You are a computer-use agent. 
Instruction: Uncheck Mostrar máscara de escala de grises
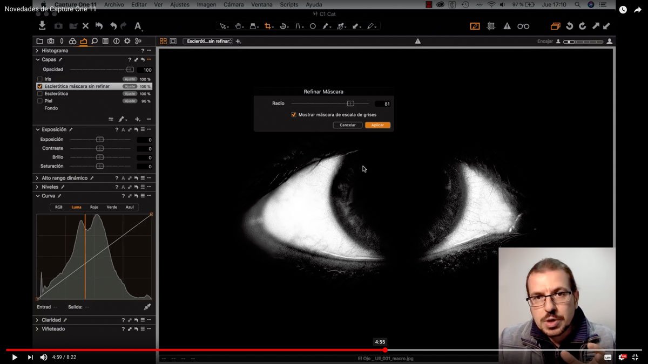pyautogui.click(x=294, y=114)
